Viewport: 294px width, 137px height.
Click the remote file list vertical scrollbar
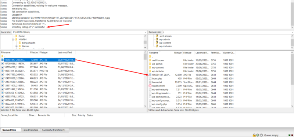click(293, 79)
